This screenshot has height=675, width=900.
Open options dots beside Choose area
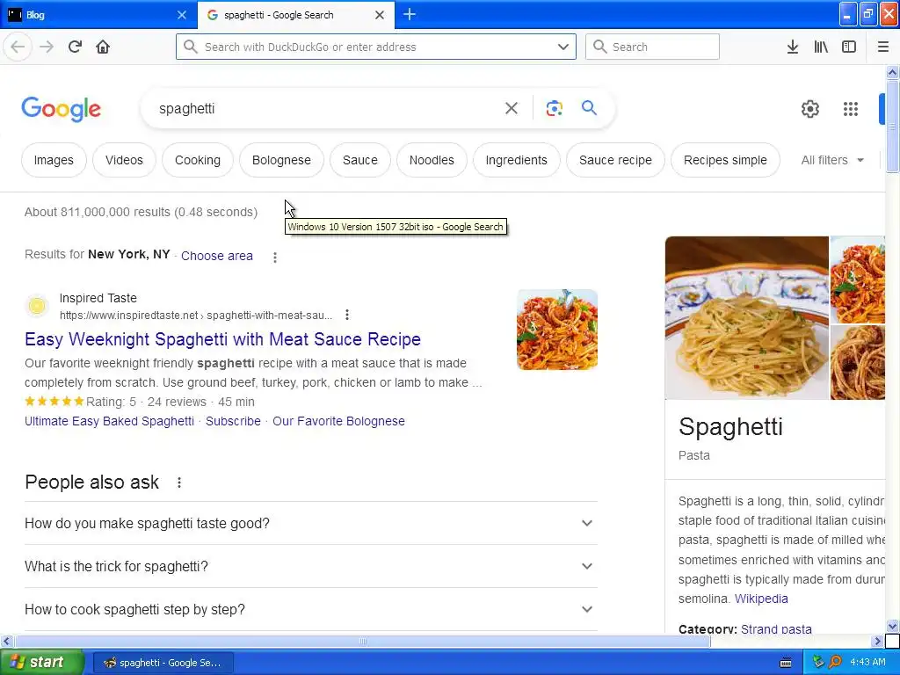pyautogui.click(x=275, y=258)
